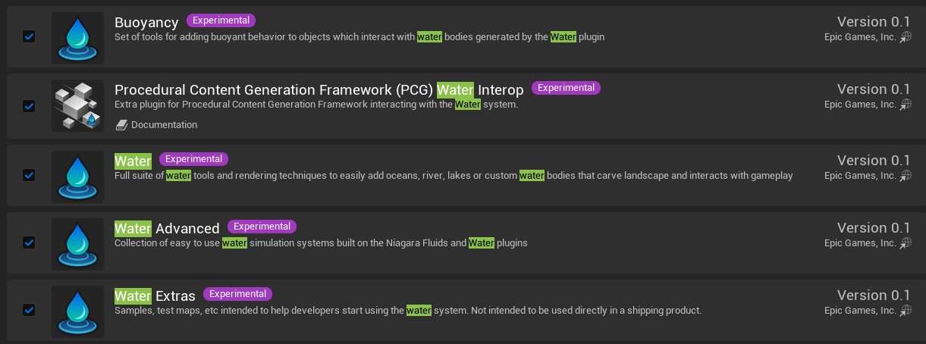Click Epic Games, Inc. link on Water Extras row
The width and height of the screenshot is (926, 344).
pyautogui.click(x=860, y=311)
